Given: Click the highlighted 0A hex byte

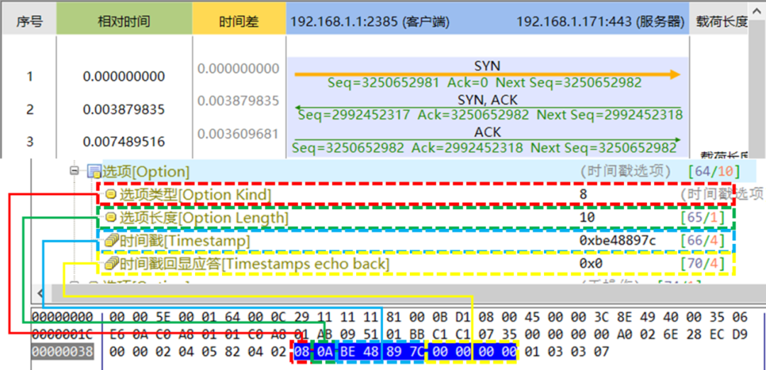Looking at the screenshot, I should point(324,352).
